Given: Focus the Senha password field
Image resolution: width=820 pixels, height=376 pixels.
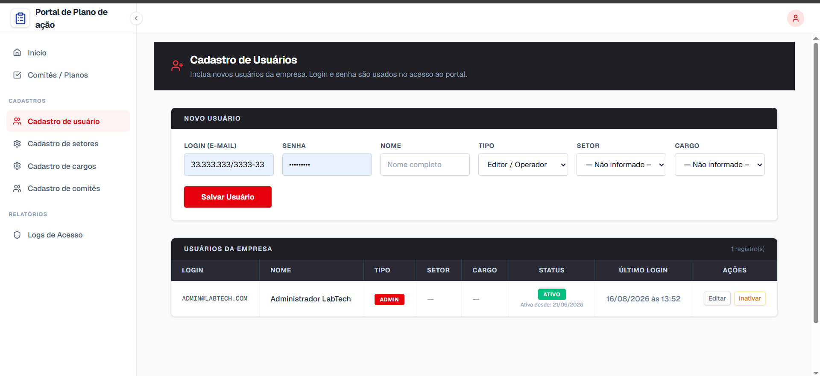Looking at the screenshot, I should (327, 165).
